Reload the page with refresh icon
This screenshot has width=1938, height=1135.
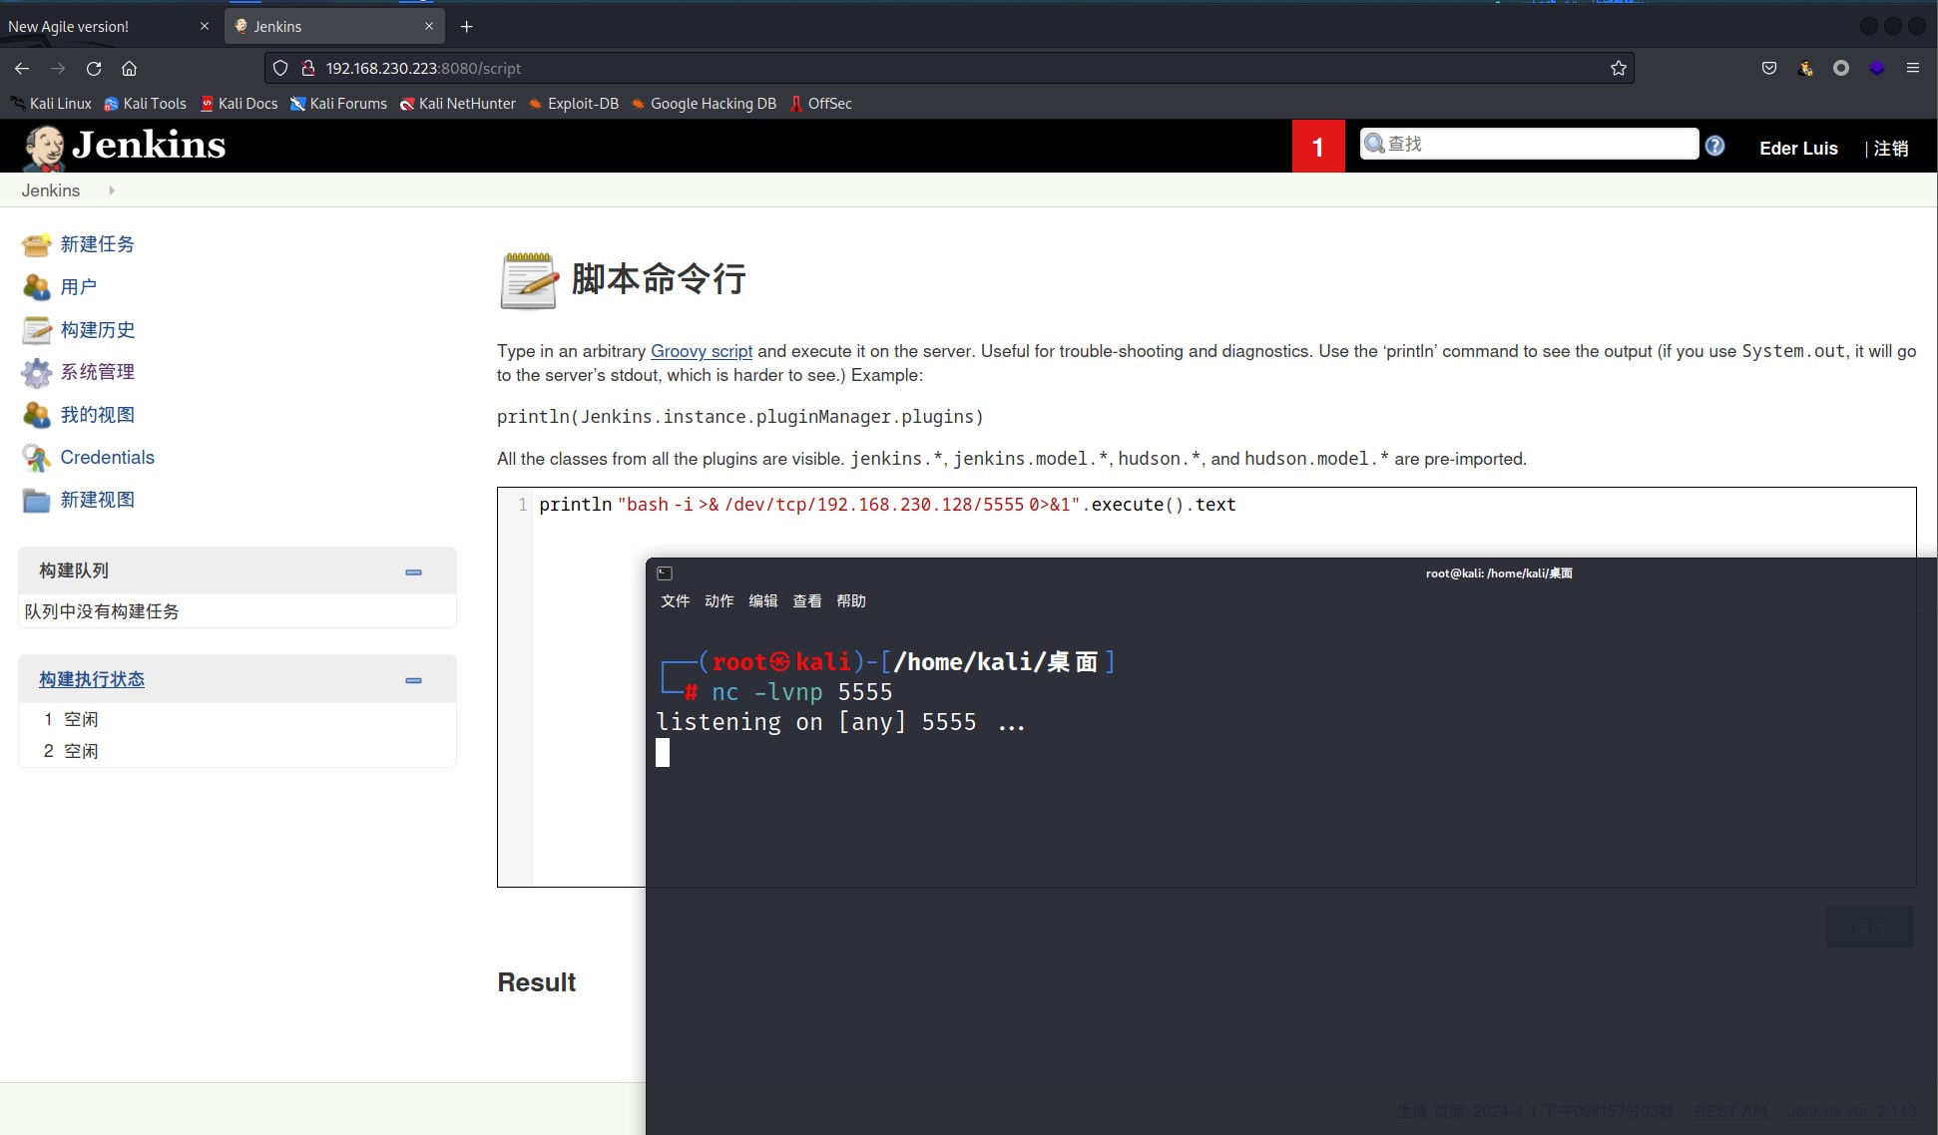94,68
